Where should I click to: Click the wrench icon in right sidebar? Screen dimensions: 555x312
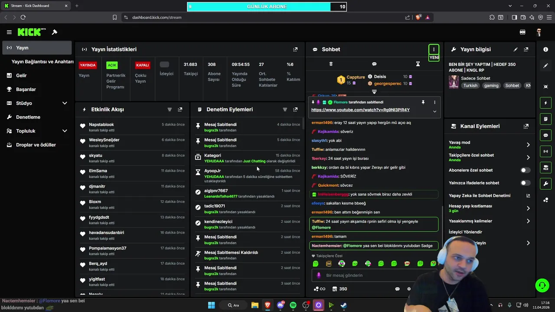(x=546, y=184)
